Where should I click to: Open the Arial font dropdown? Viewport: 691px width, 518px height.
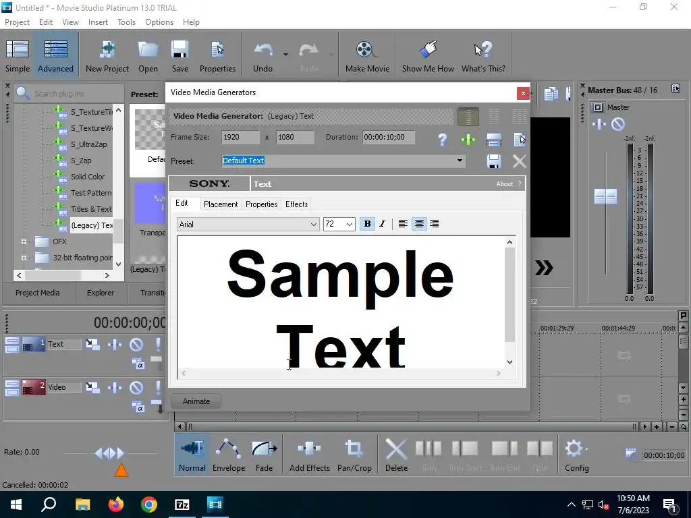click(x=313, y=225)
